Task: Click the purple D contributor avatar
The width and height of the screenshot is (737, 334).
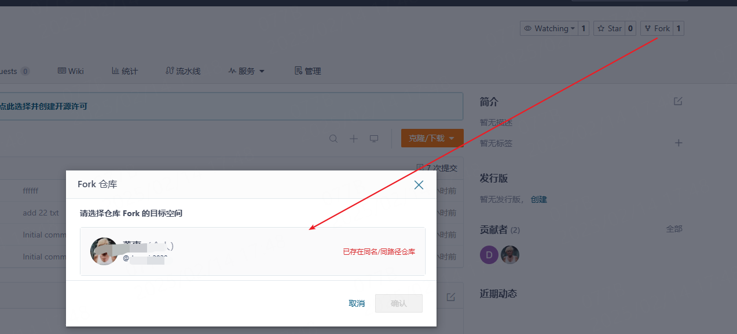Action: pyautogui.click(x=489, y=255)
